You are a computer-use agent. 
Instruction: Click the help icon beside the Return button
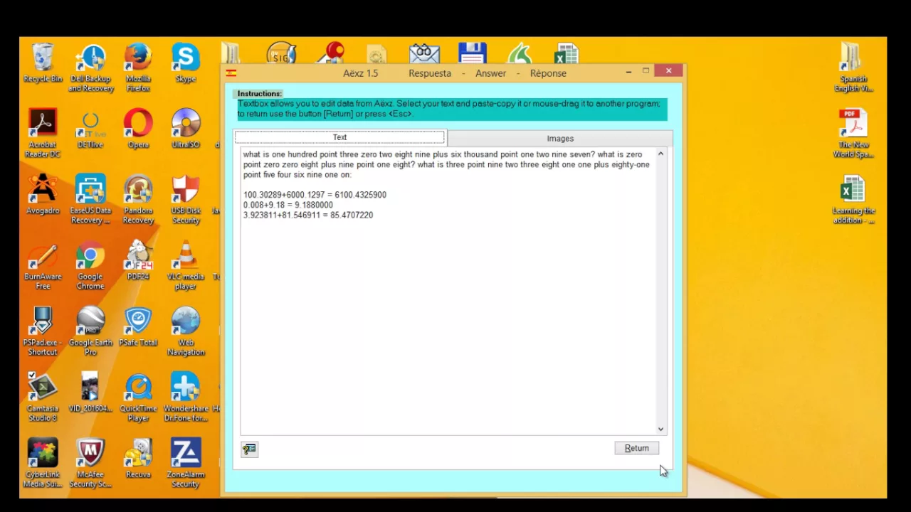pos(249,449)
